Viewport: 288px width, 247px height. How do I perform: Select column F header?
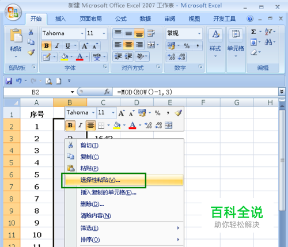(203, 102)
